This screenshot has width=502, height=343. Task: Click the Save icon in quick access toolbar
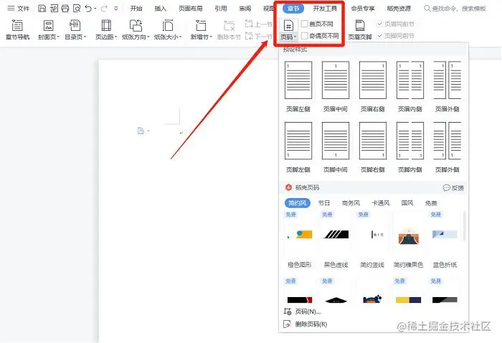42,9
